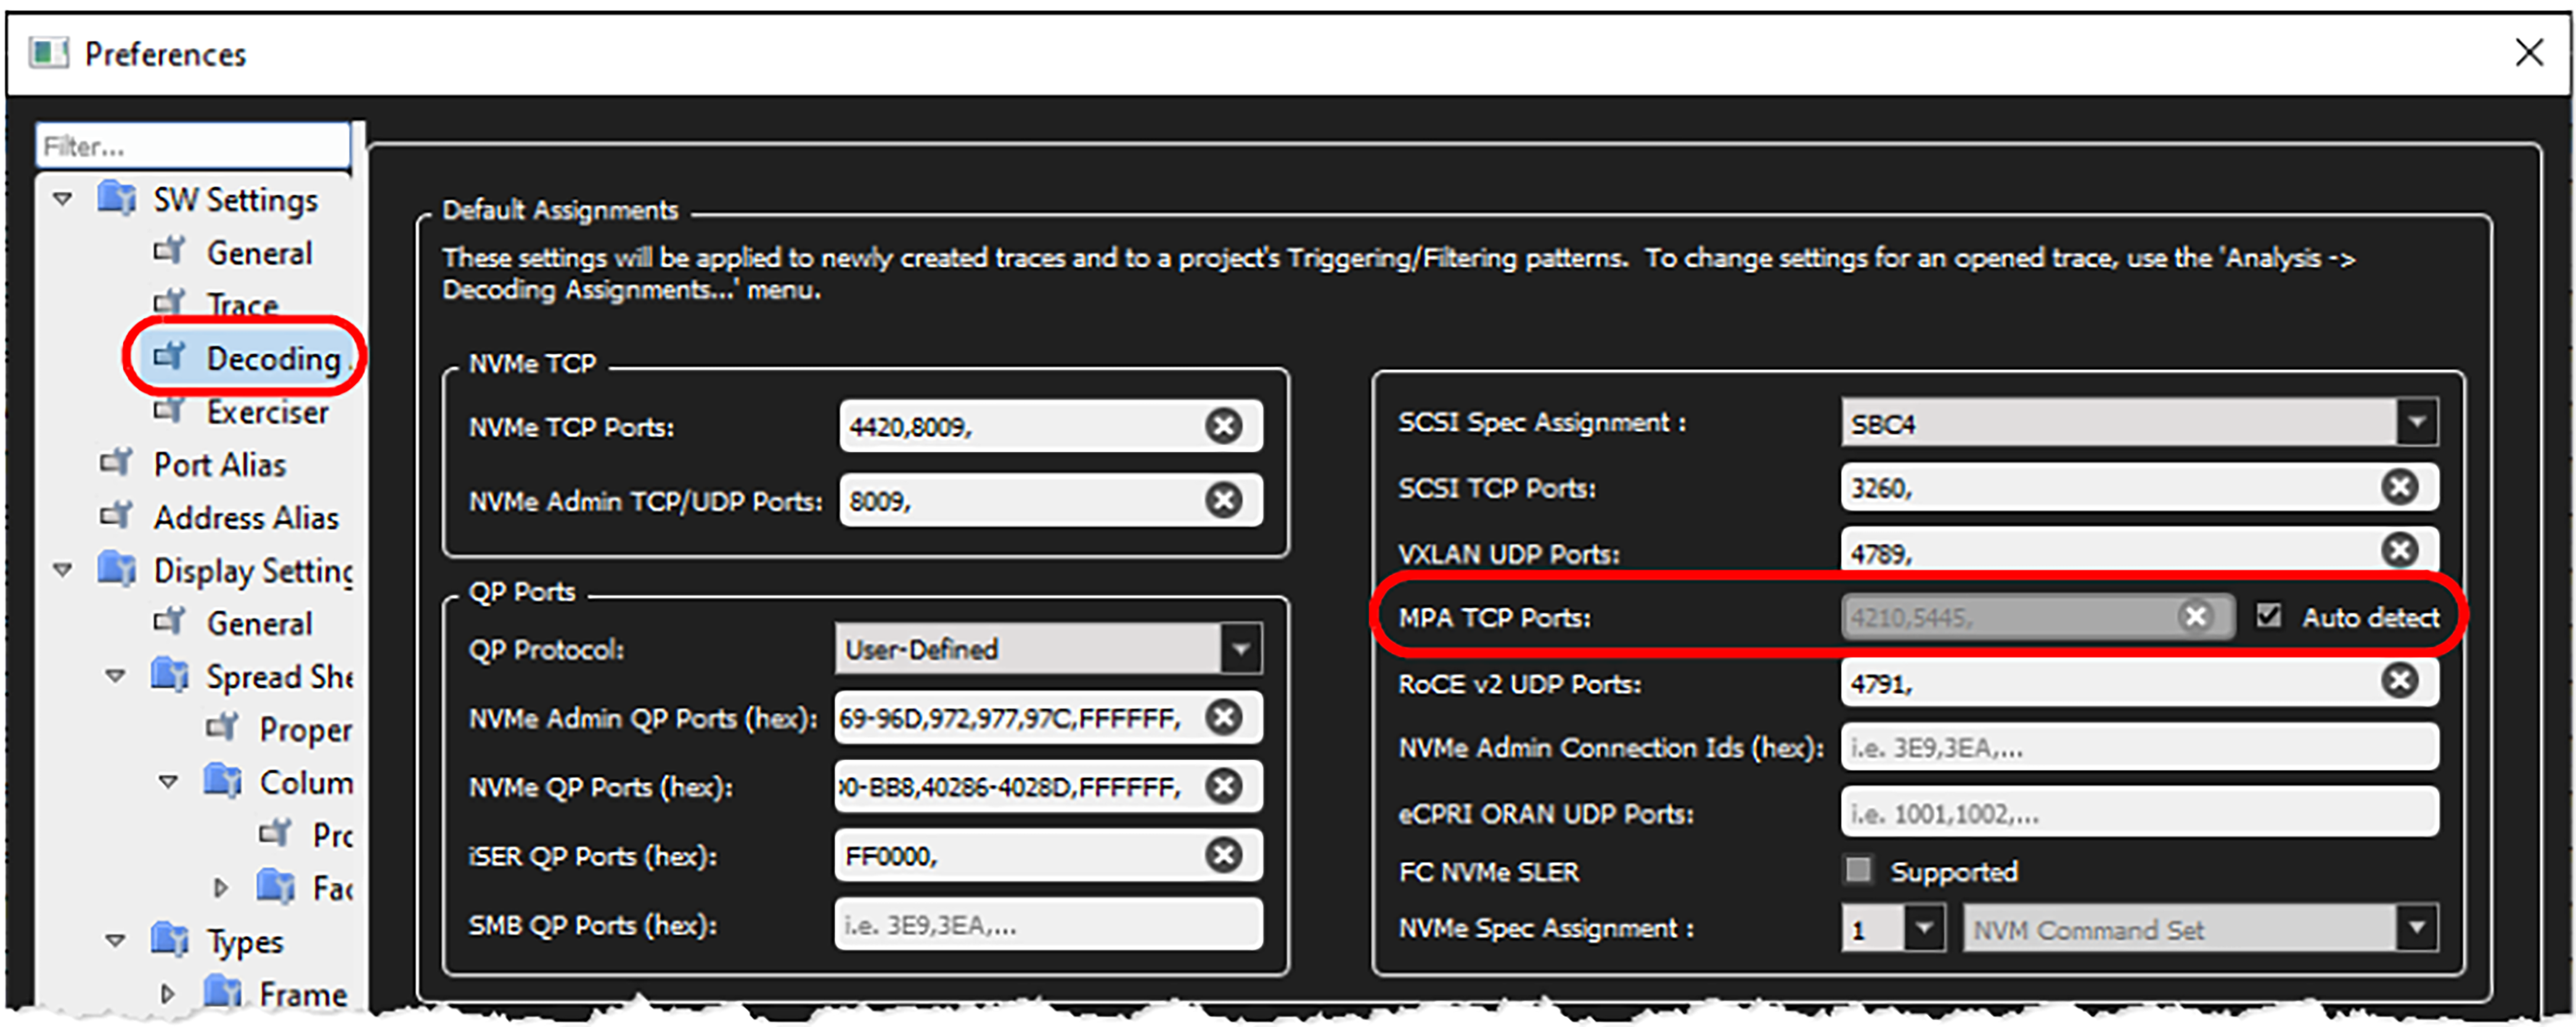Enable FC NVMe SLER Supported checkbox
The width and height of the screenshot is (2576, 1027).
(1858, 870)
